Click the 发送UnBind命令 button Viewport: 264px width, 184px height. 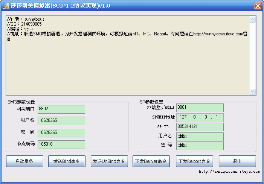tap(109, 161)
